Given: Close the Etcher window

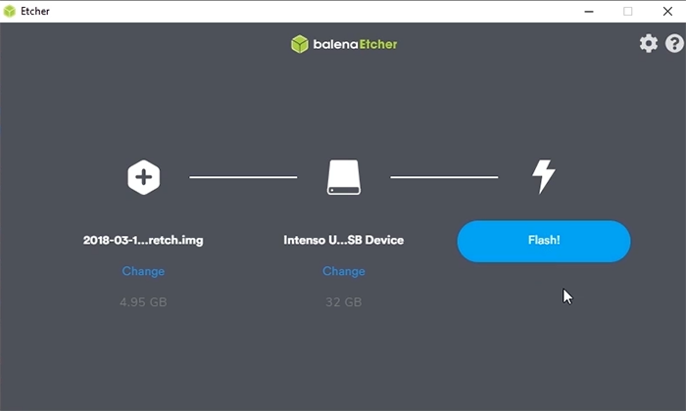Looking at the screenshot, I should pyautogui.click(x=667, y=12).
